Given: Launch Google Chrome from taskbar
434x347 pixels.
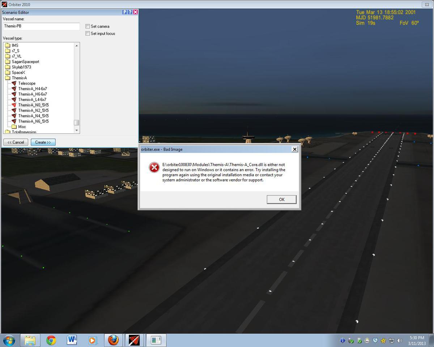Looking at the screenshot, I should 51,340.
